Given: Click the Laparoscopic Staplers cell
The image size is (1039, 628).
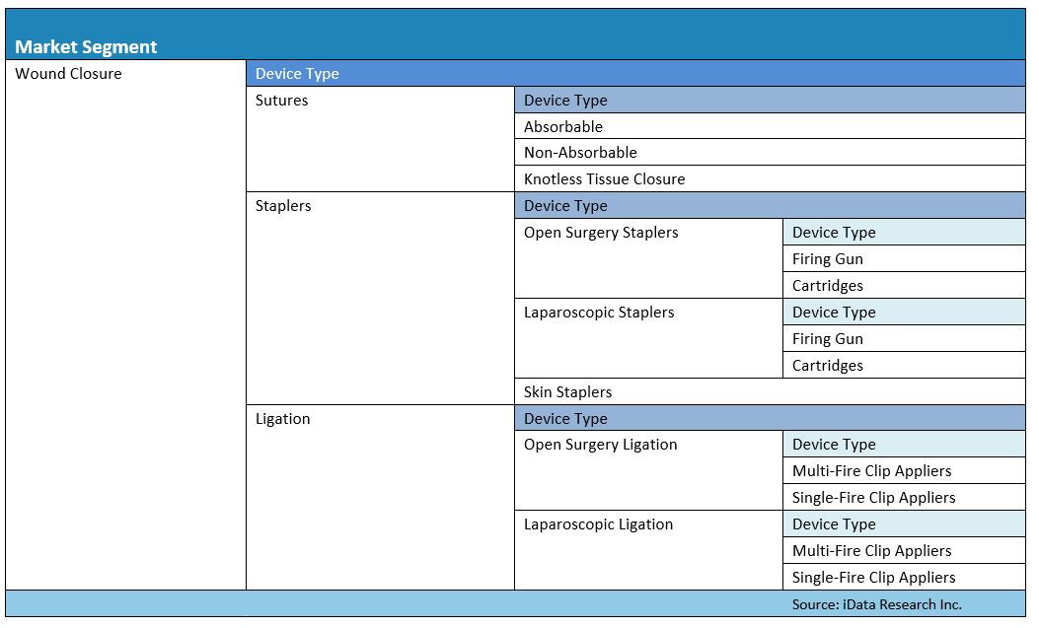Looking at the screenshot, I should coord(648,338).
